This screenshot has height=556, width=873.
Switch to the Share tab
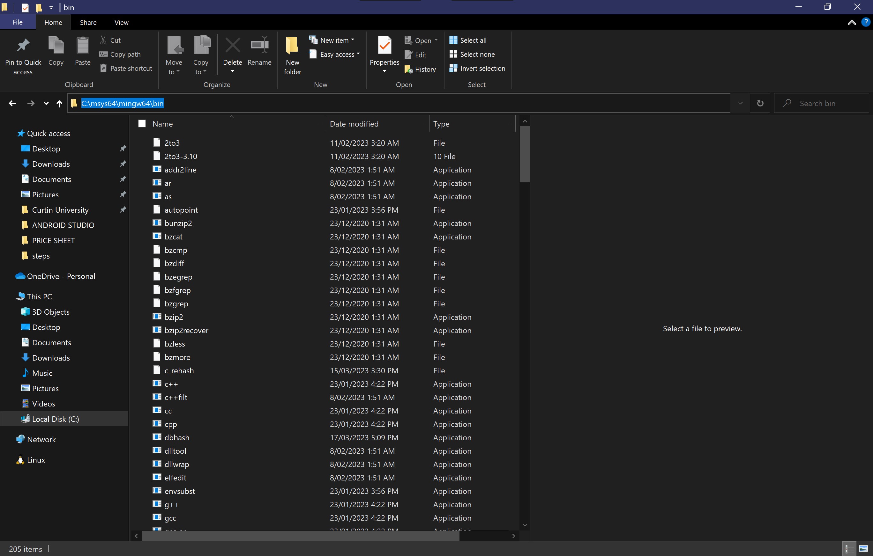pyautogui.click(x=88, y=22)
